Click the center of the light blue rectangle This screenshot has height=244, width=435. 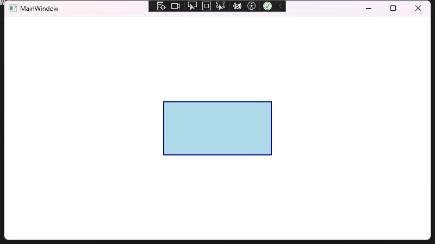point(217,128)
